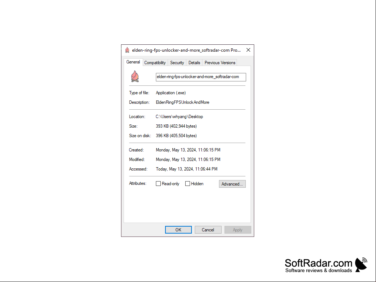
Task: Toggle the Hidden attribute checkbox
Action: click(187, 184)
